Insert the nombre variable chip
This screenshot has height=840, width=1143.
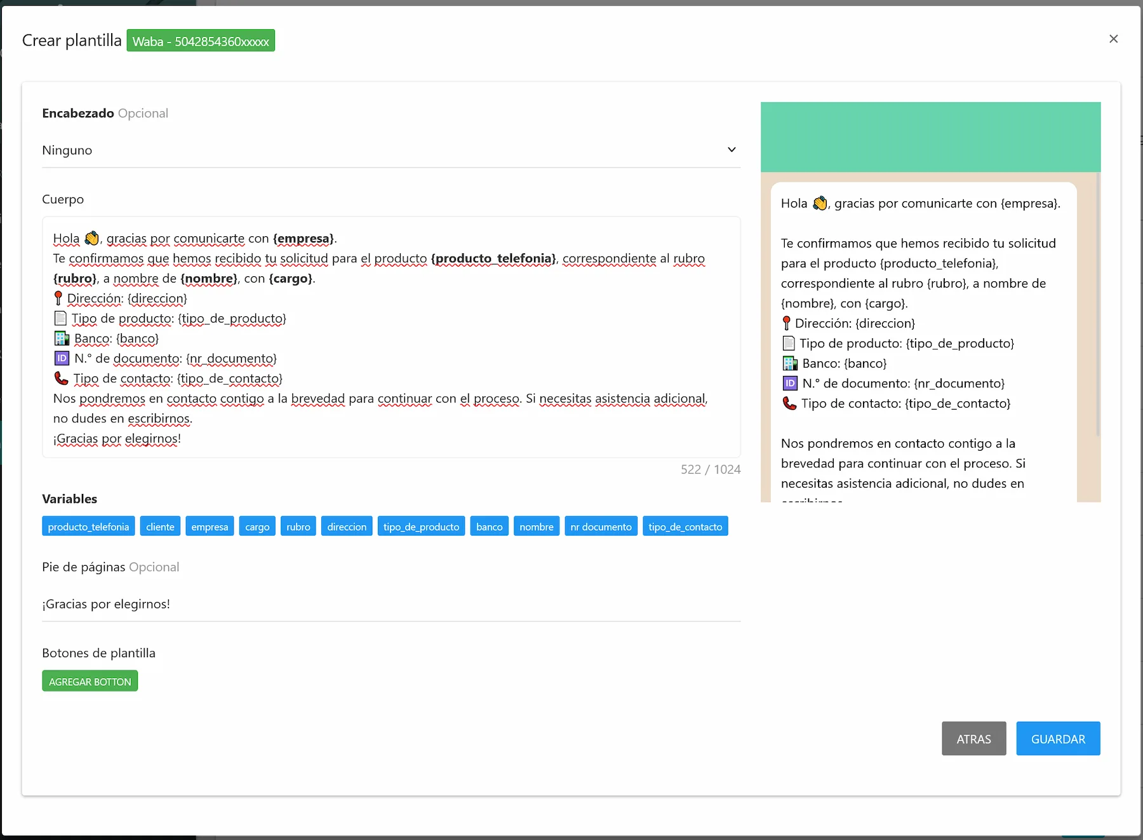[x=537, y=526]
